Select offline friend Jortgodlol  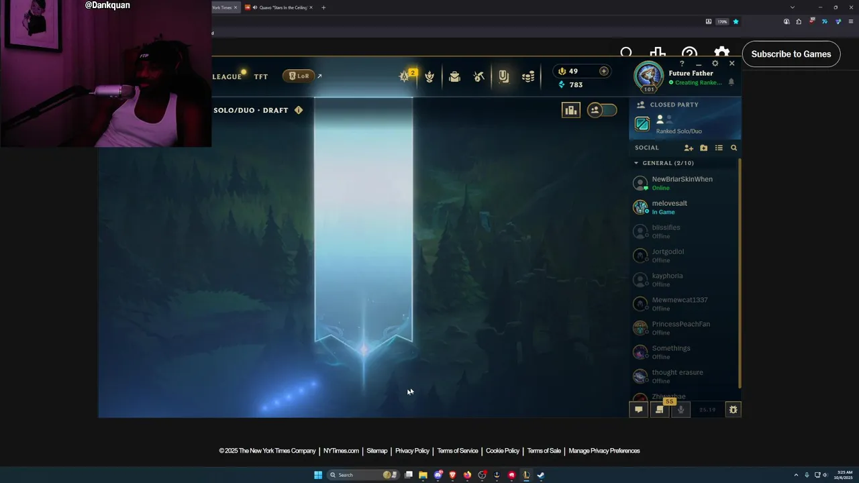tap(683, 256)
